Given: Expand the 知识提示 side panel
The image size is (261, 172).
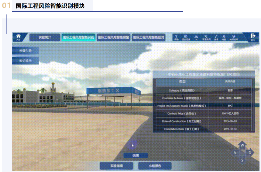Looking at the screenshot, I should [x=25, y=61].
